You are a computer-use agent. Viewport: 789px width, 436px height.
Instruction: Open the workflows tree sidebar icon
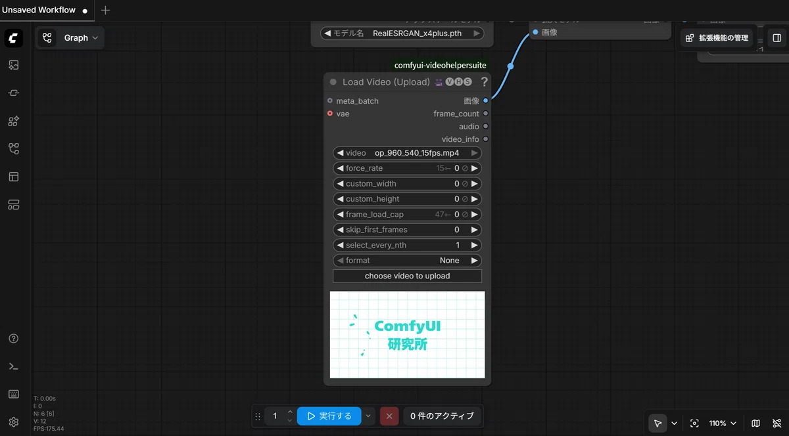click(x=13, y=149)
